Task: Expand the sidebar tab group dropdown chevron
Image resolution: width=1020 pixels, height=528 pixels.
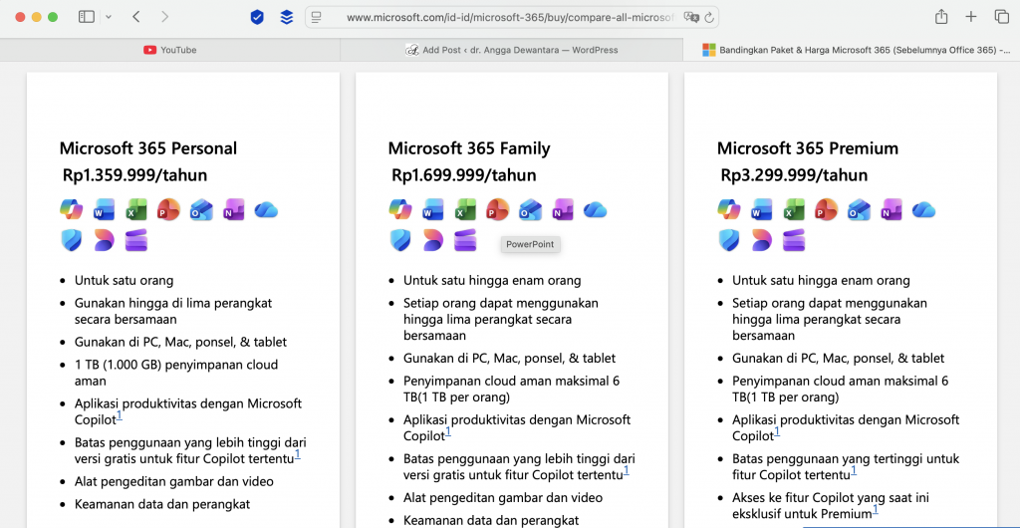Action: tap(108, 17)
